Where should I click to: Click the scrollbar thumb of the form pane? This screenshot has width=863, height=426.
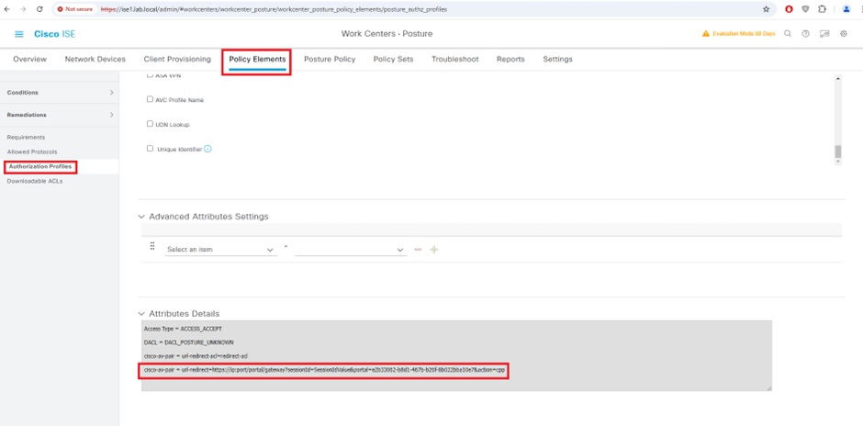click(x=838, y=151)
